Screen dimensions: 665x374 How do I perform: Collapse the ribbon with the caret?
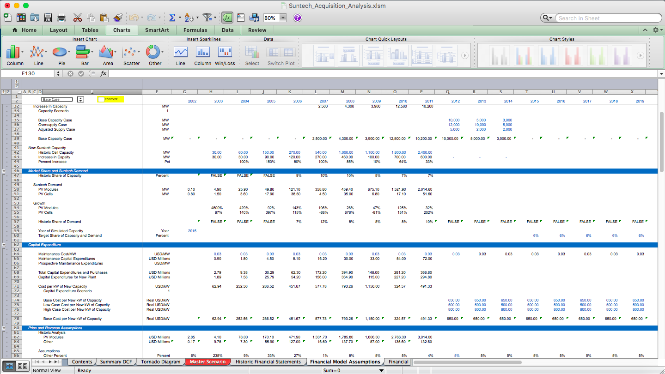tap(645, 30)
